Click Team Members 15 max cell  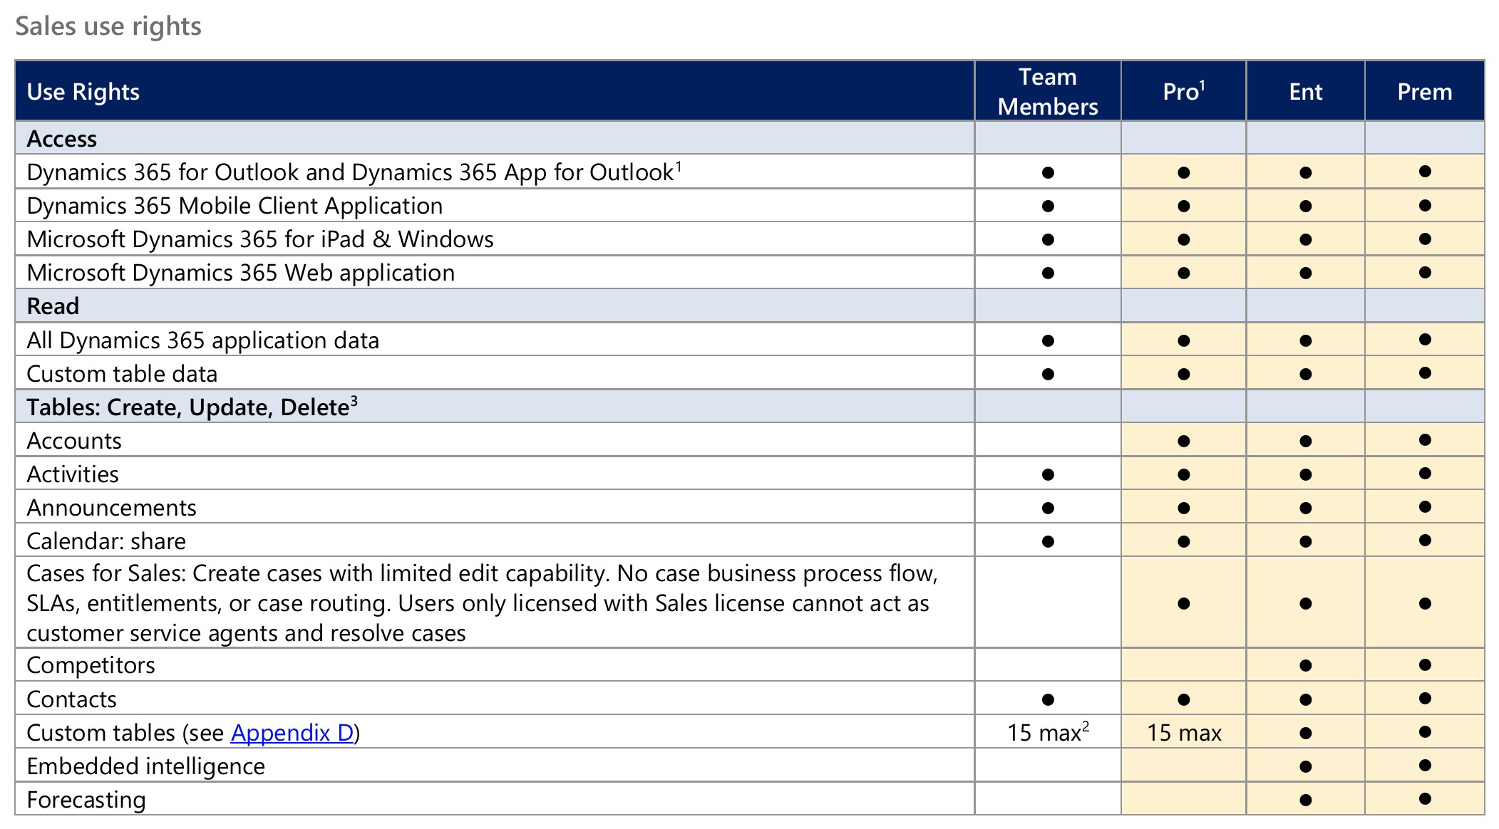[x=1047, y=733]
